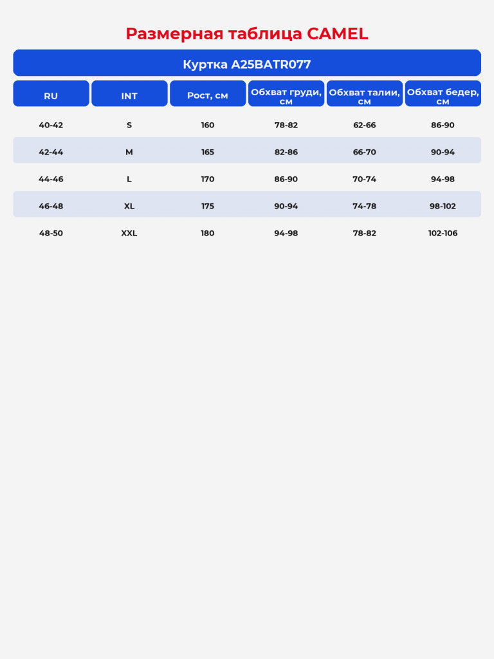Click the title Размерная таблица CAMEL
Screen dimensions: 494x659
246,33
